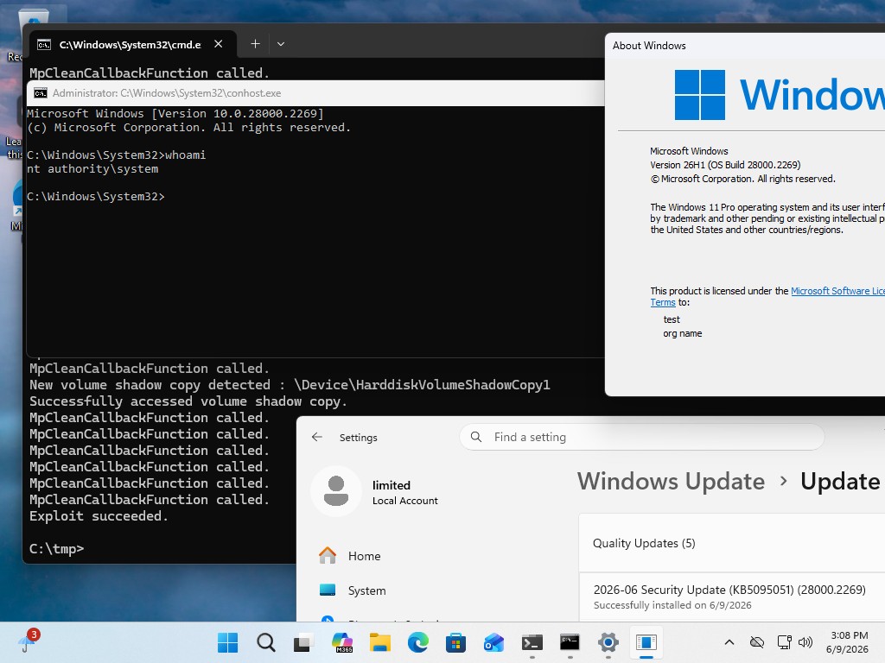Click the Windows logo in About Windows
Image resolution: width=885 pixels, height=663 pixels.
click(x=700, y=95)
